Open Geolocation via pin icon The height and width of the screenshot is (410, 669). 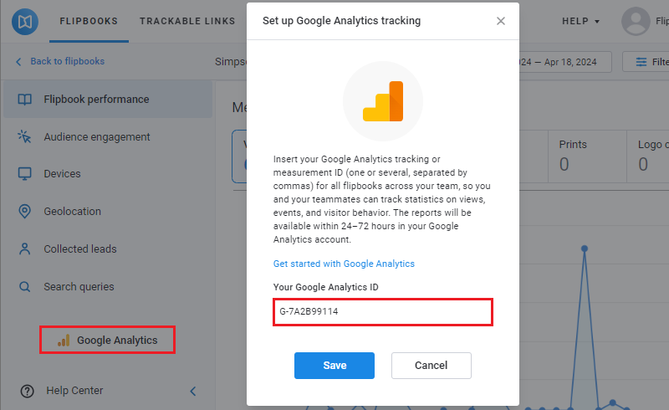pos(25,212)
